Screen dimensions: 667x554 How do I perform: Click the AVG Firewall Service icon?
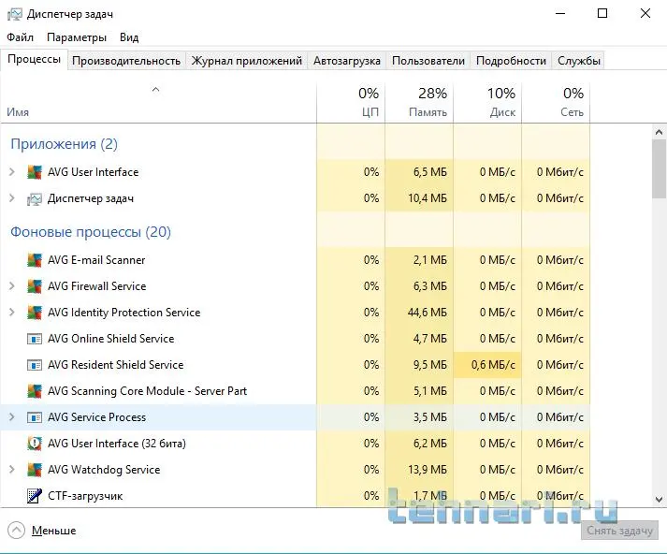[x=35, y=286]
